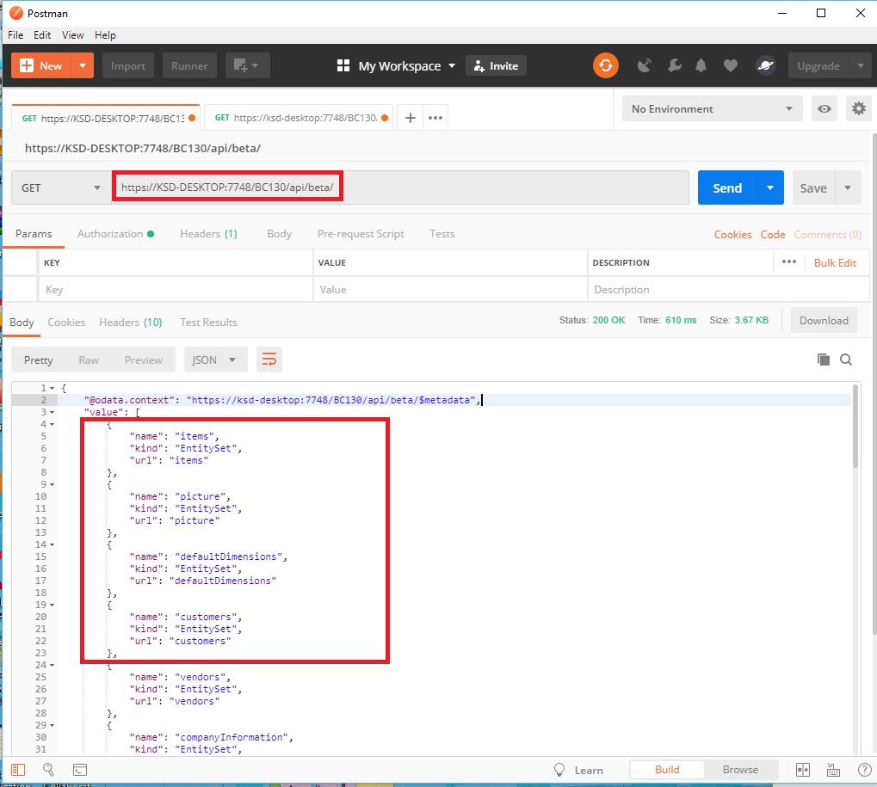Expand the No Environment dropdown

(x=712, y=109)
